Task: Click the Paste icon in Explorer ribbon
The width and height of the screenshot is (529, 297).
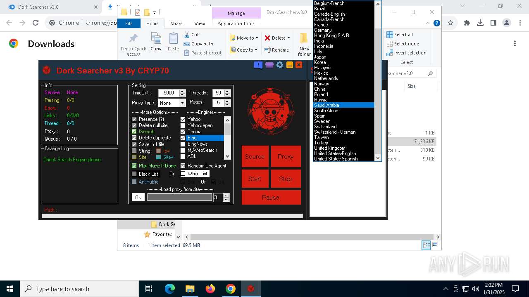Action: click(173, 42)
